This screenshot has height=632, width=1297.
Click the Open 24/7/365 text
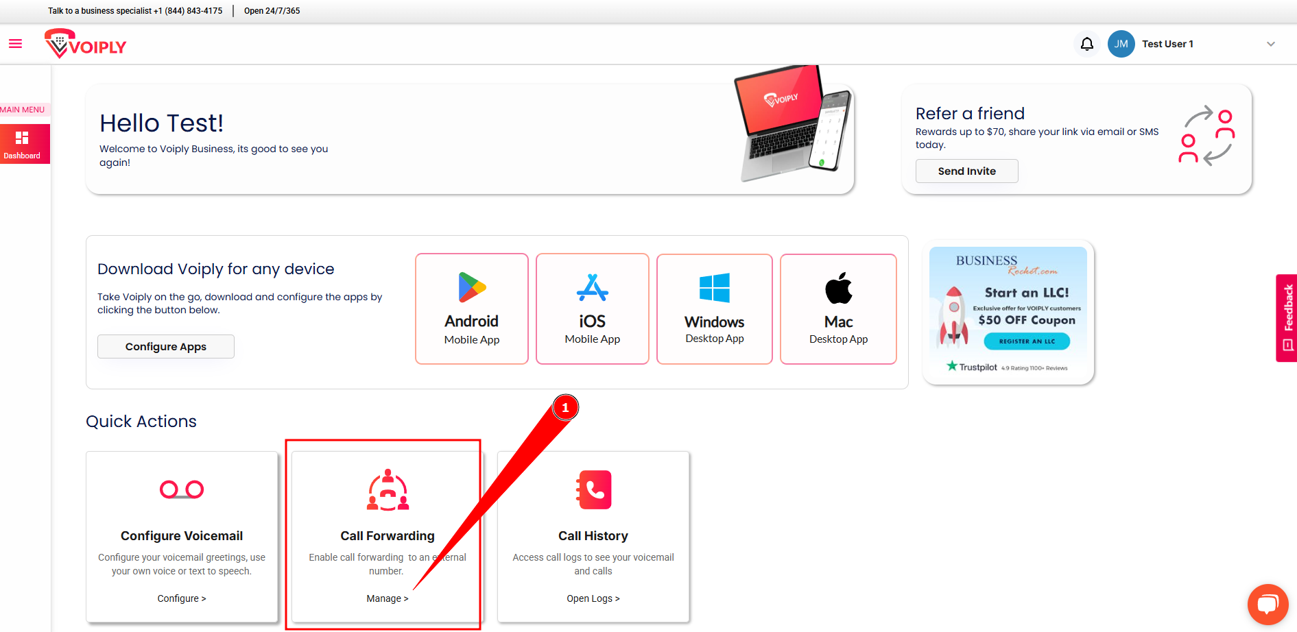272,11
